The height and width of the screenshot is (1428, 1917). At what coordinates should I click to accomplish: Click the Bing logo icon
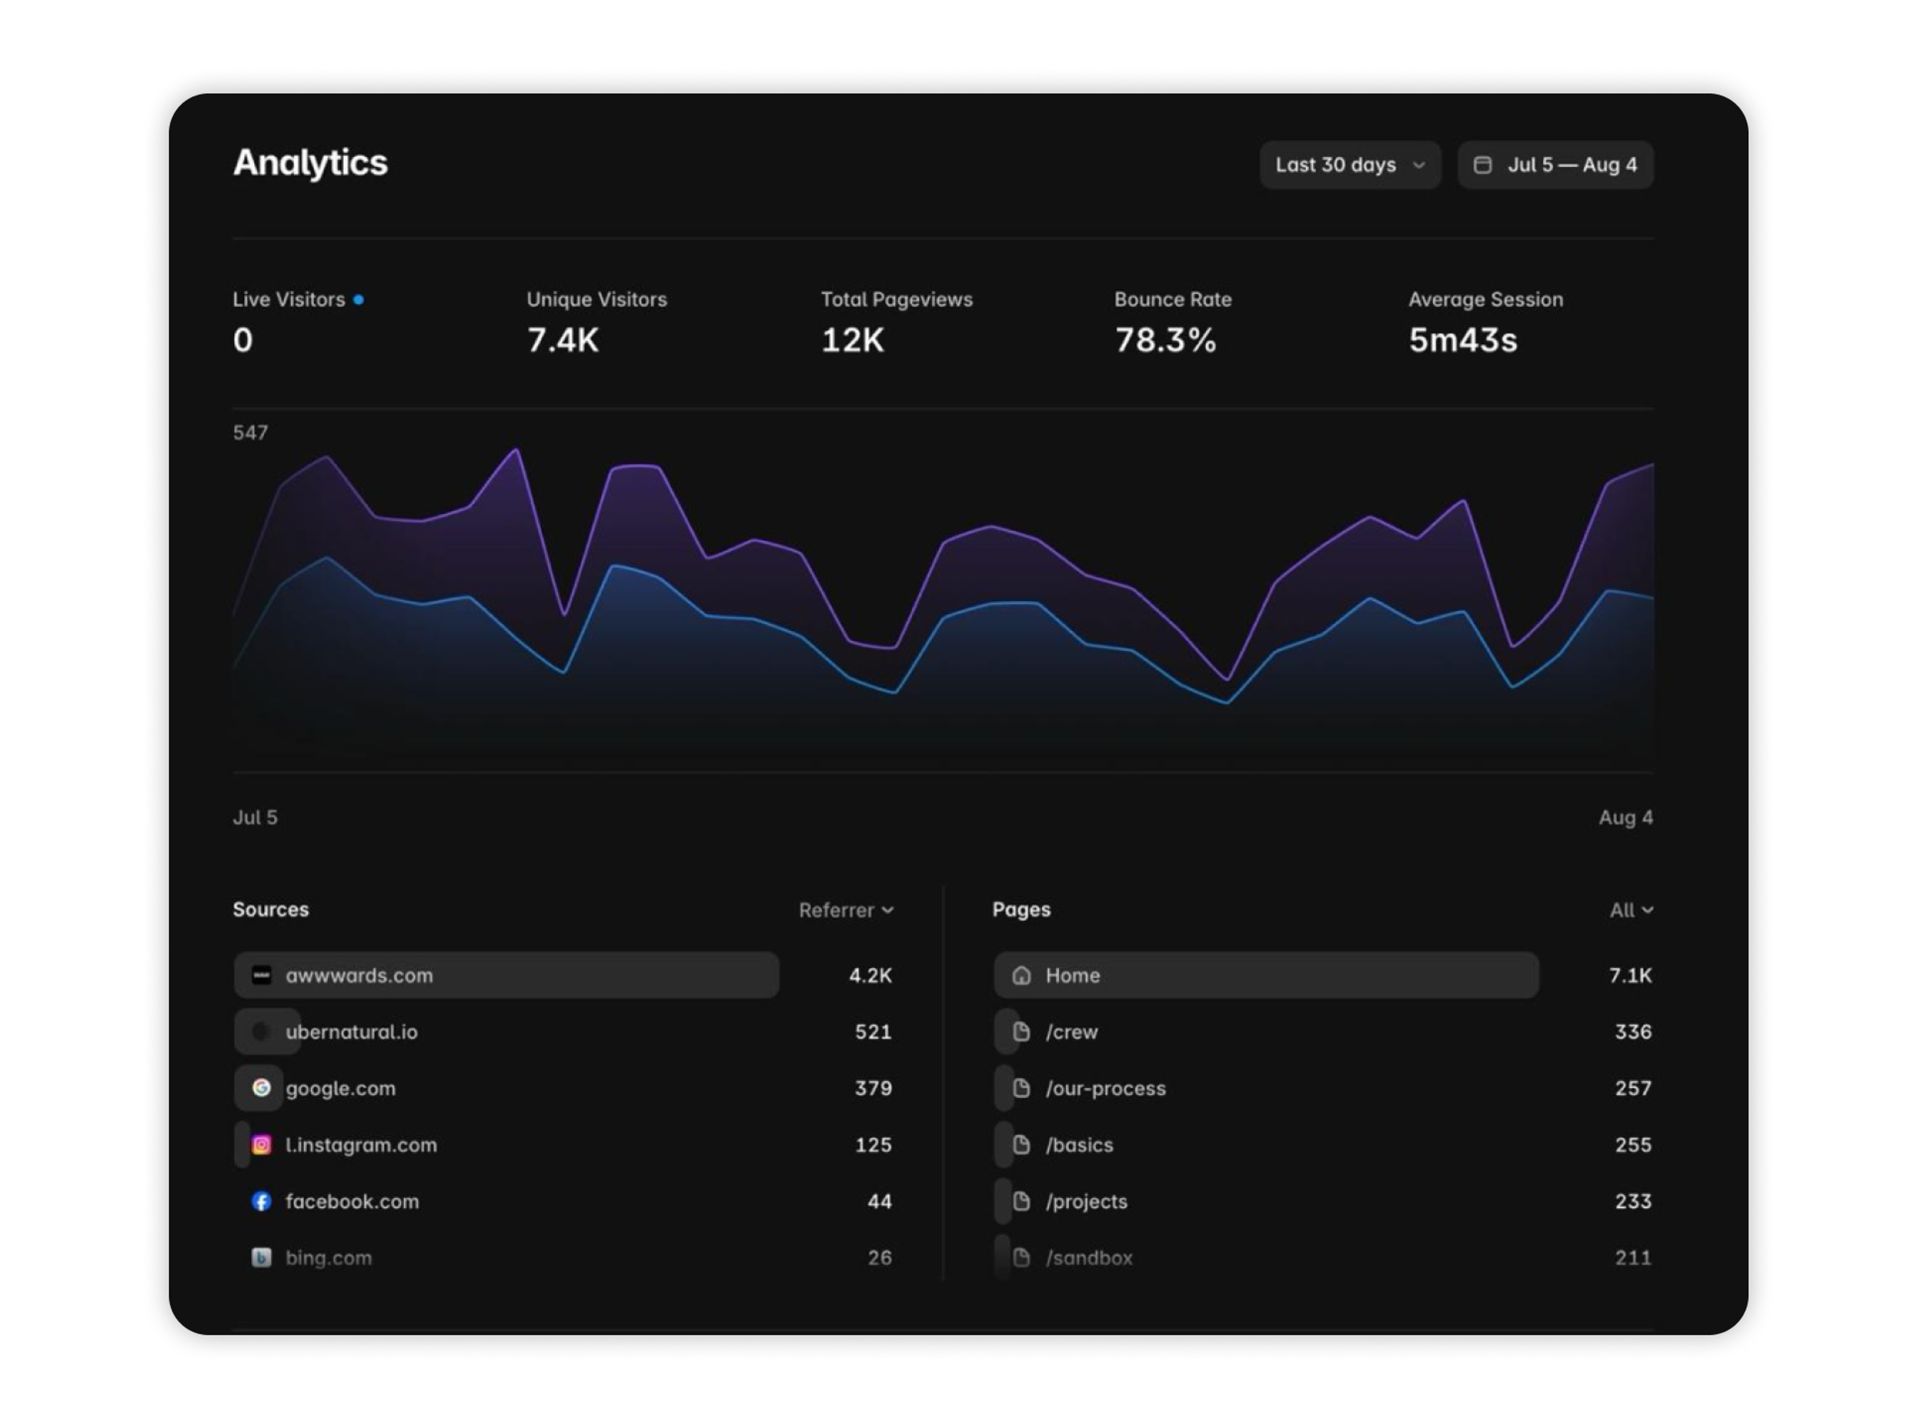coord(261,1257)
